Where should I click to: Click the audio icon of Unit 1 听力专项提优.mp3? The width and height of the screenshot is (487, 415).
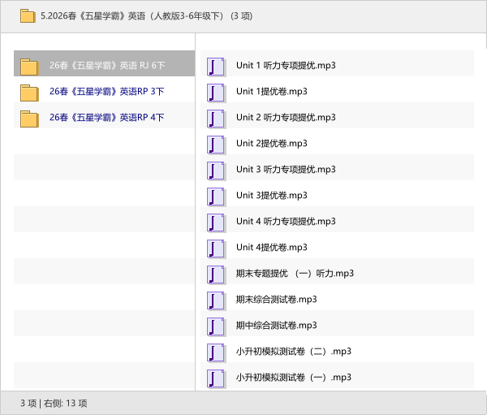click(215, 66)
